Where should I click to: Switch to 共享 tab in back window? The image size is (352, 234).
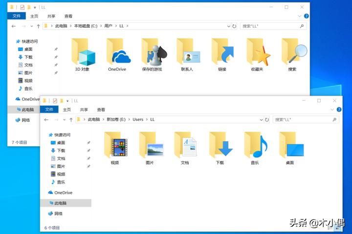click(x=51, y=16)
